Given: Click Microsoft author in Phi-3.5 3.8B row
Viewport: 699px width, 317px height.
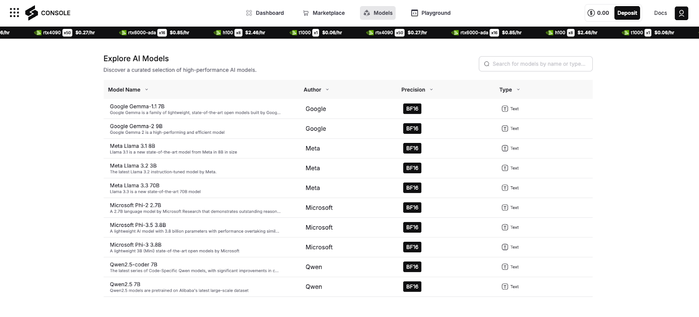Looking at the screenshot, I should coord(319,227).
